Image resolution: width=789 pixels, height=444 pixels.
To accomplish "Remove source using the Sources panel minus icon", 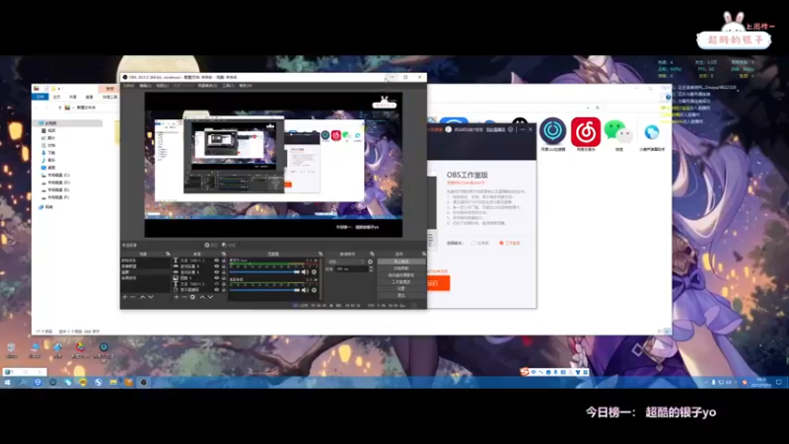I will point(184,297).
